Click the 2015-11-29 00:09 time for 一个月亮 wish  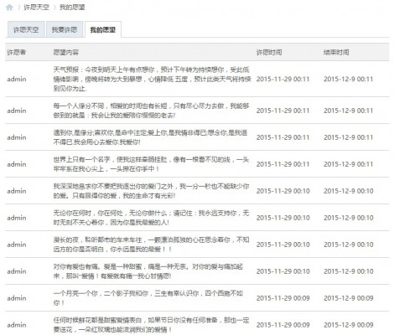click(x=283, y=298)
